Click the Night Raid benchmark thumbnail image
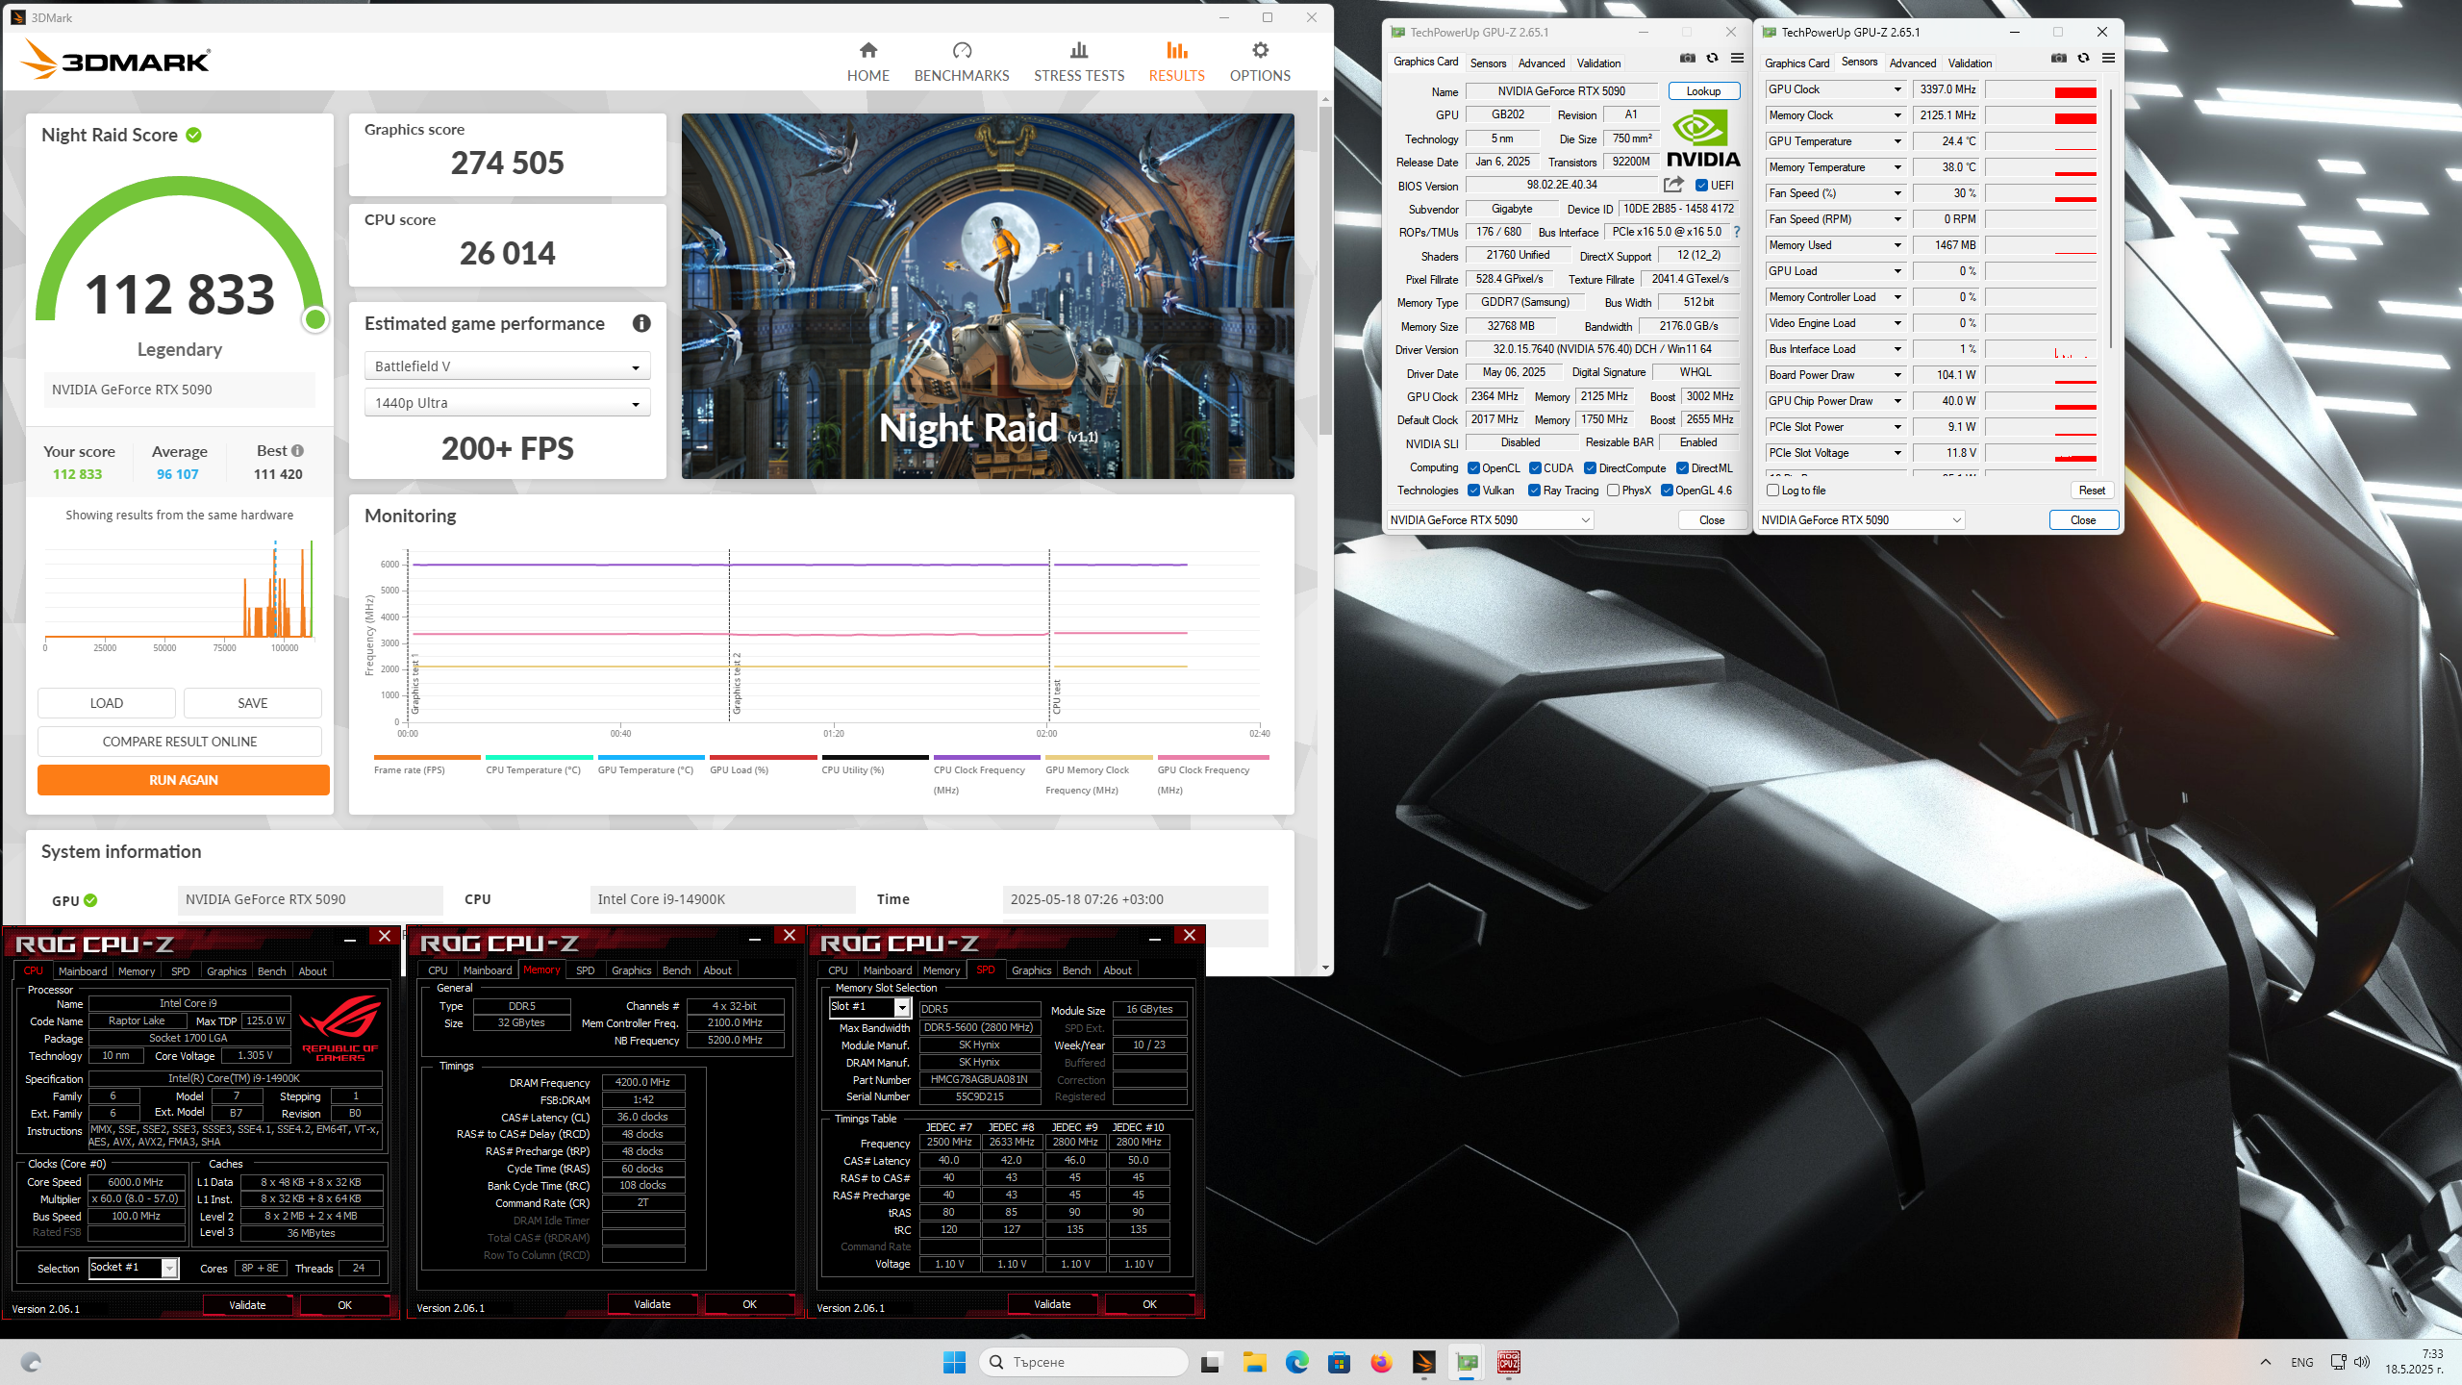The height and width of the screenshot is (1385, 2462). click(x=988, y=296)
